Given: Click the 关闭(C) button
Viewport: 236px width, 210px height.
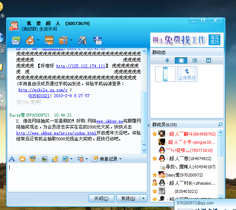Looking at the screenshot, I should pyautogui.click(x=101, y=198).
